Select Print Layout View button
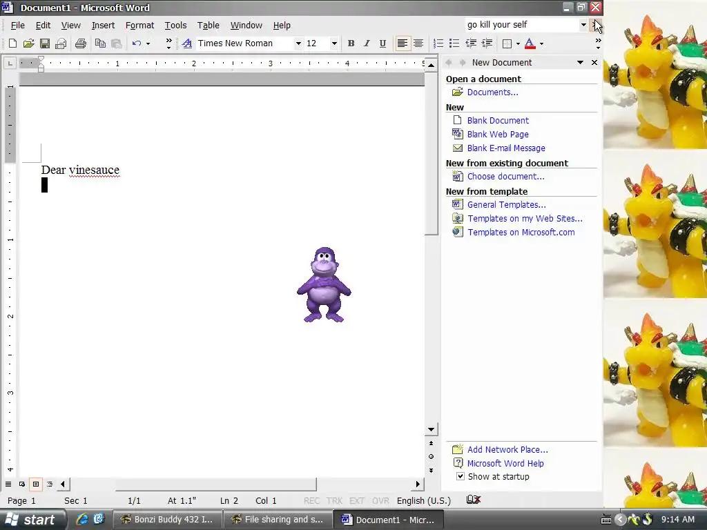The width and height of the screenshot is (707, 530). 36,484
